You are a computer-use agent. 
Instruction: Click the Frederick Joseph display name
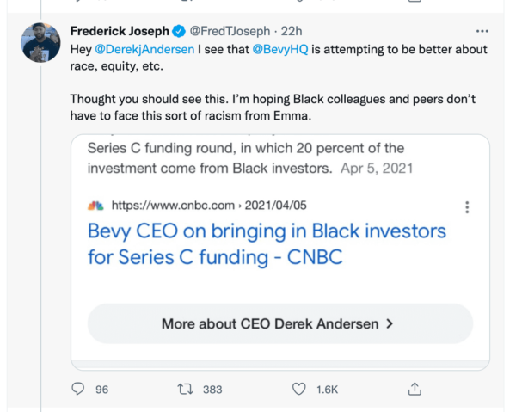click(x=119, y=32)
